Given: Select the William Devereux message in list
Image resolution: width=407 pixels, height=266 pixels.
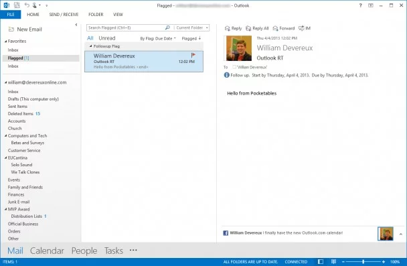Looking at the screenshot, I should [144, 61].
